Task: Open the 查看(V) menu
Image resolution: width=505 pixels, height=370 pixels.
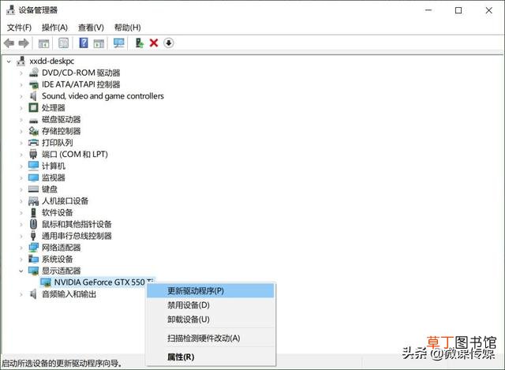Action: tap(92, 28)
